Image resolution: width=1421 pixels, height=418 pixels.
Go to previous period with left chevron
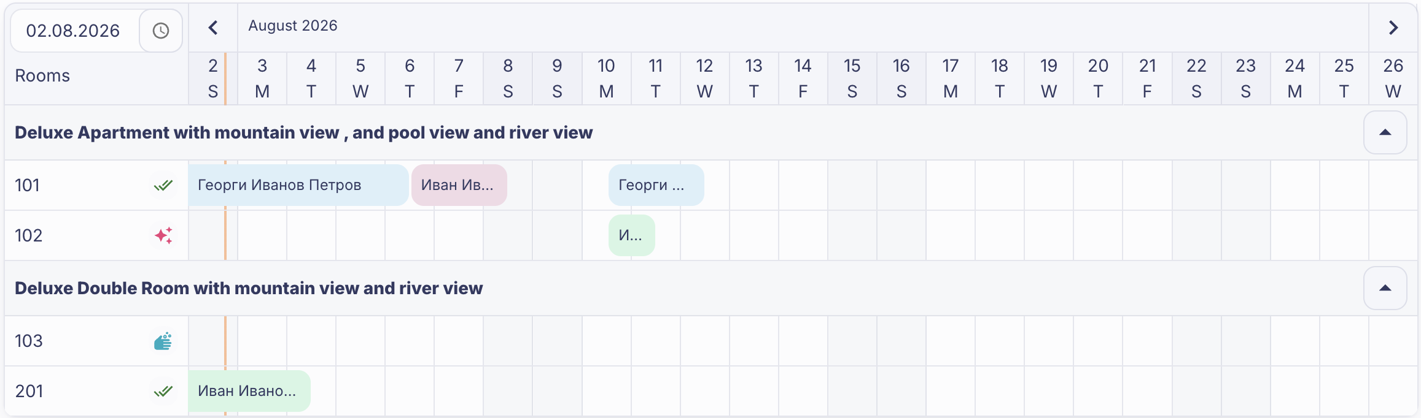pyautogui.click(x=213, y=28)
